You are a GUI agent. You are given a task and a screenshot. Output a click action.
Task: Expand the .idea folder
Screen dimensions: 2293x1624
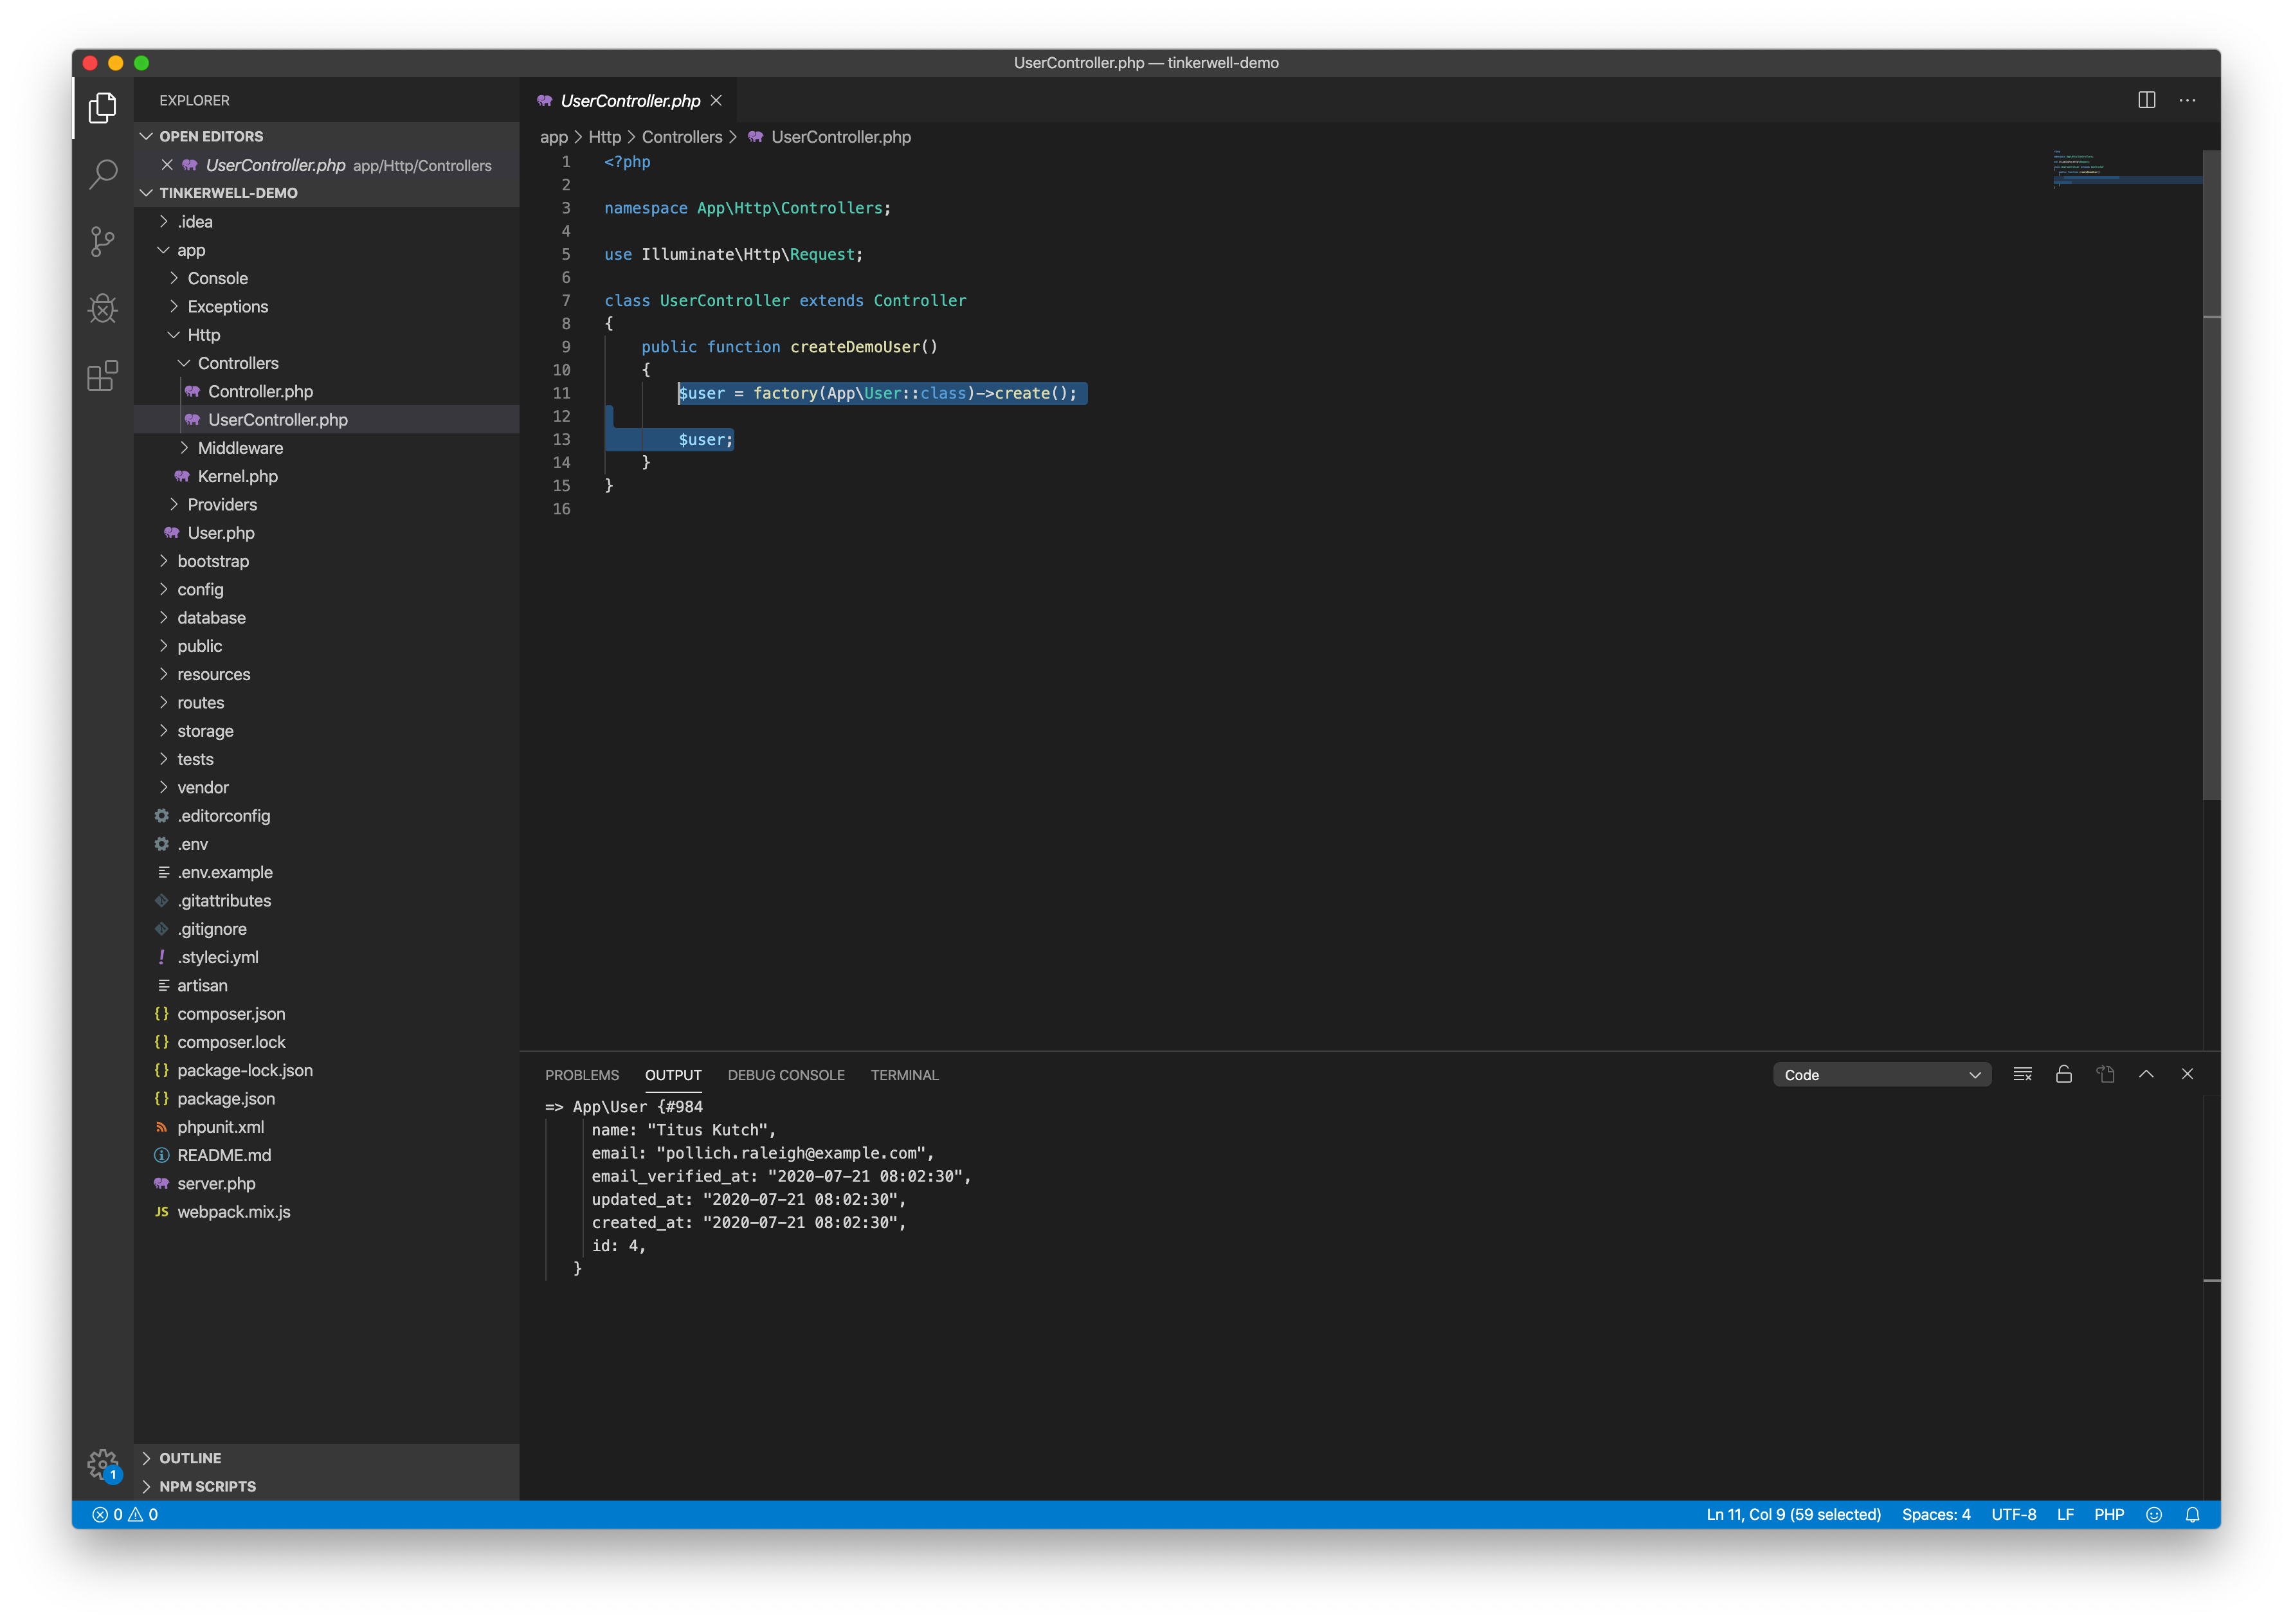tap(326, 222)
